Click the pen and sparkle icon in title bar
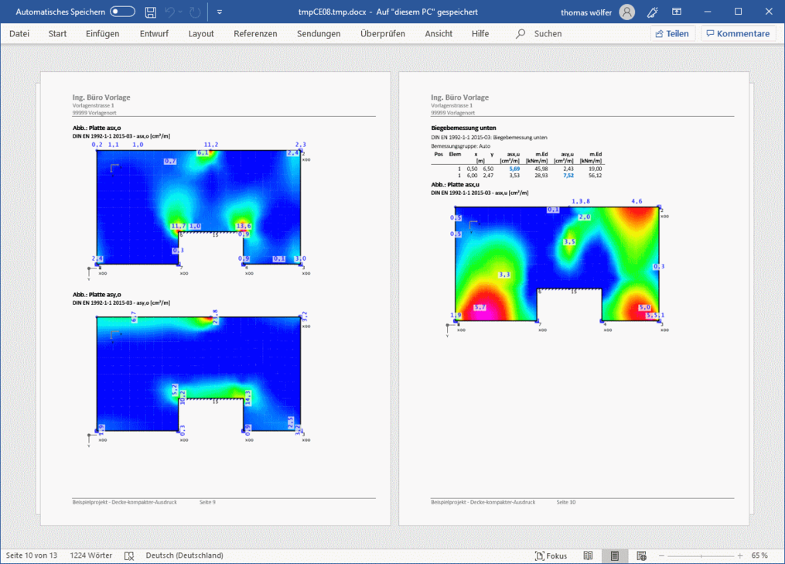This screenshot has height=564, width=785. (x=653, y=12)
